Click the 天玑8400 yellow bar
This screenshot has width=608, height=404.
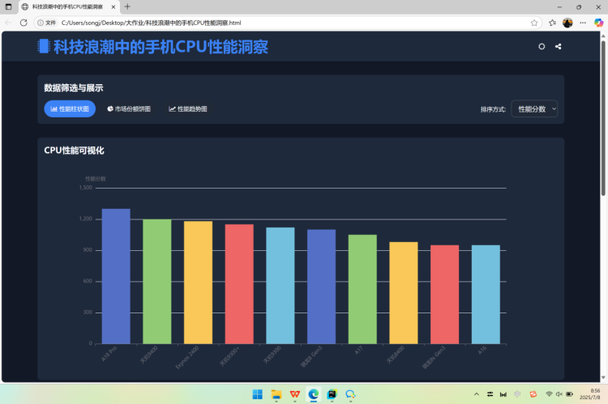point(404,293)
